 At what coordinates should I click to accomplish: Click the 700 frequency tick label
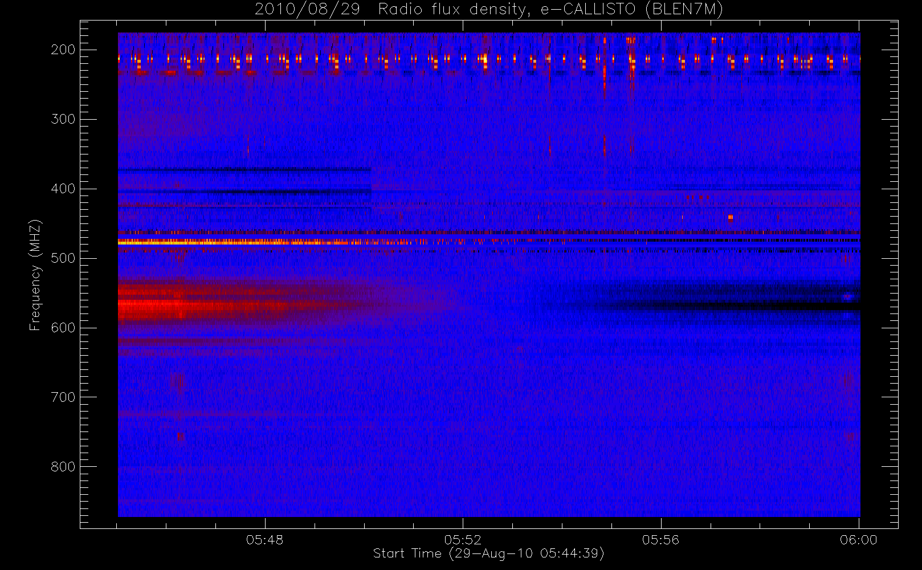tap(63, 397)
